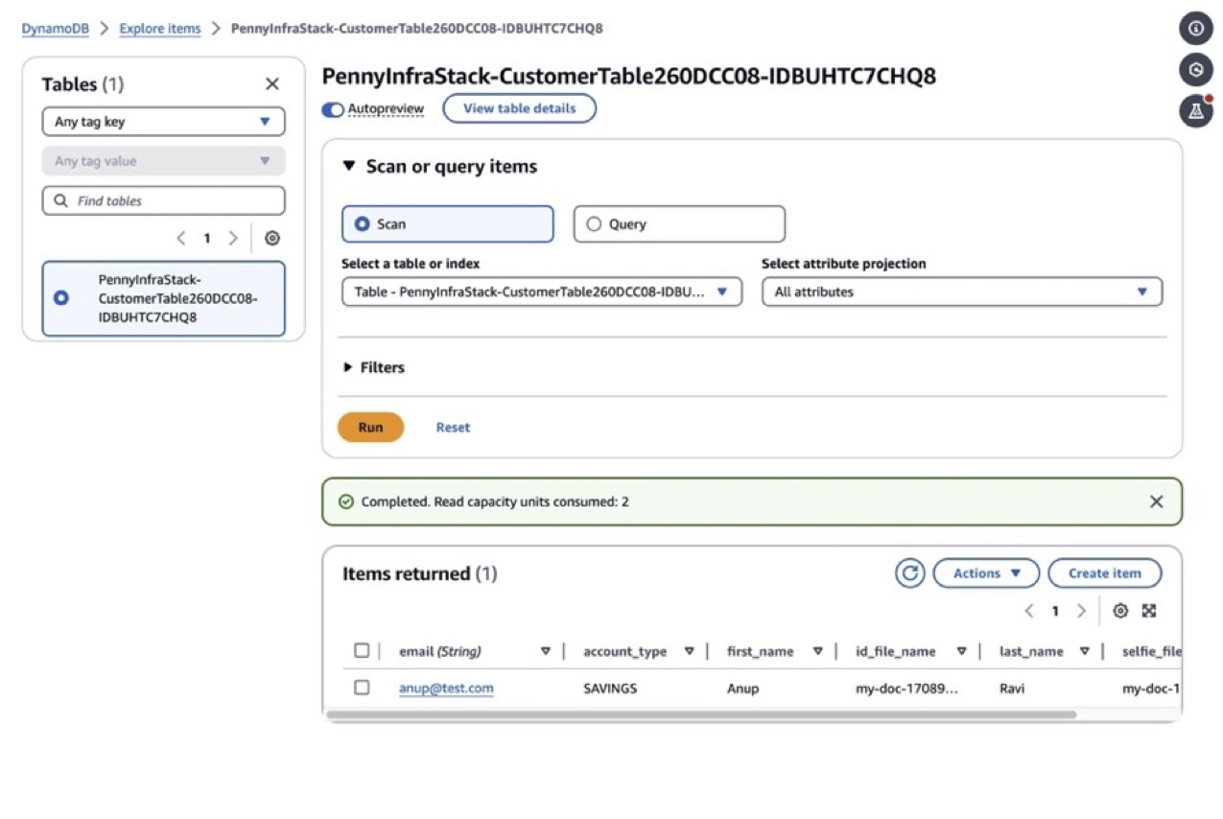1223x819 pixels.
Task: Refresh the items returned list
Action: point(908,573)
